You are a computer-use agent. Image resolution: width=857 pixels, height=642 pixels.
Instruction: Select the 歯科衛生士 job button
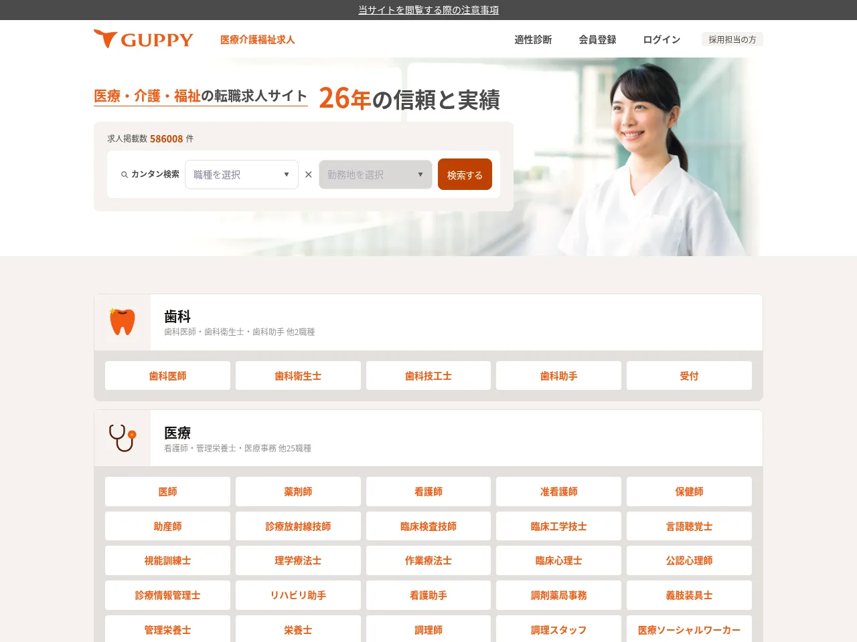[x=298, y=376]
